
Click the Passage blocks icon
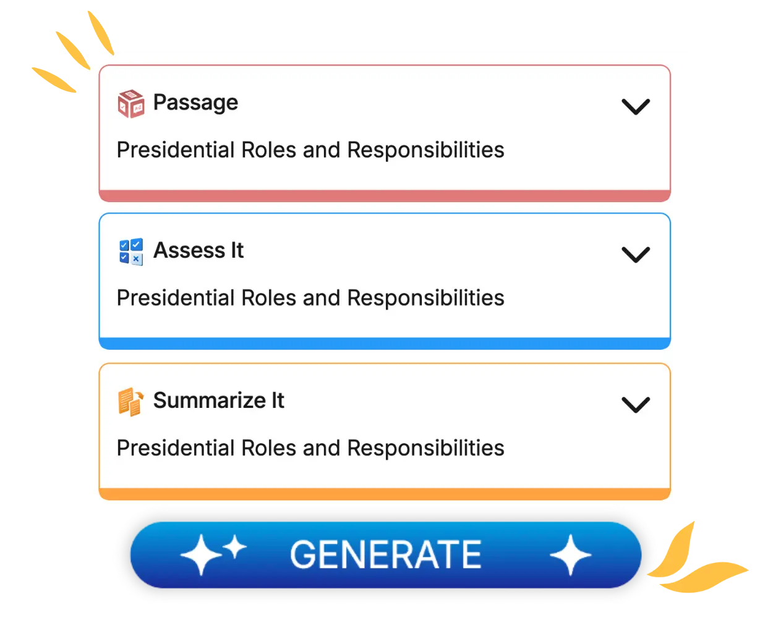click(x=130, y=104)
